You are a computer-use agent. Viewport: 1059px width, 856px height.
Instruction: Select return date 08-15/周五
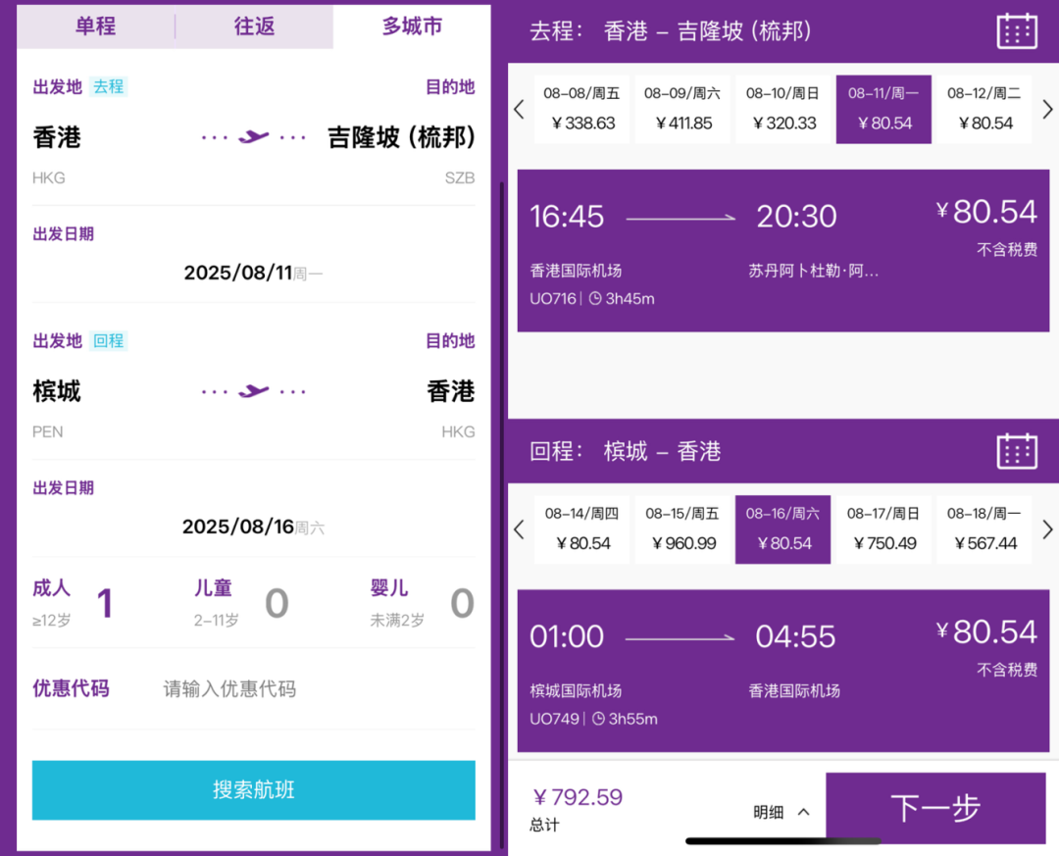click(682, 529)
